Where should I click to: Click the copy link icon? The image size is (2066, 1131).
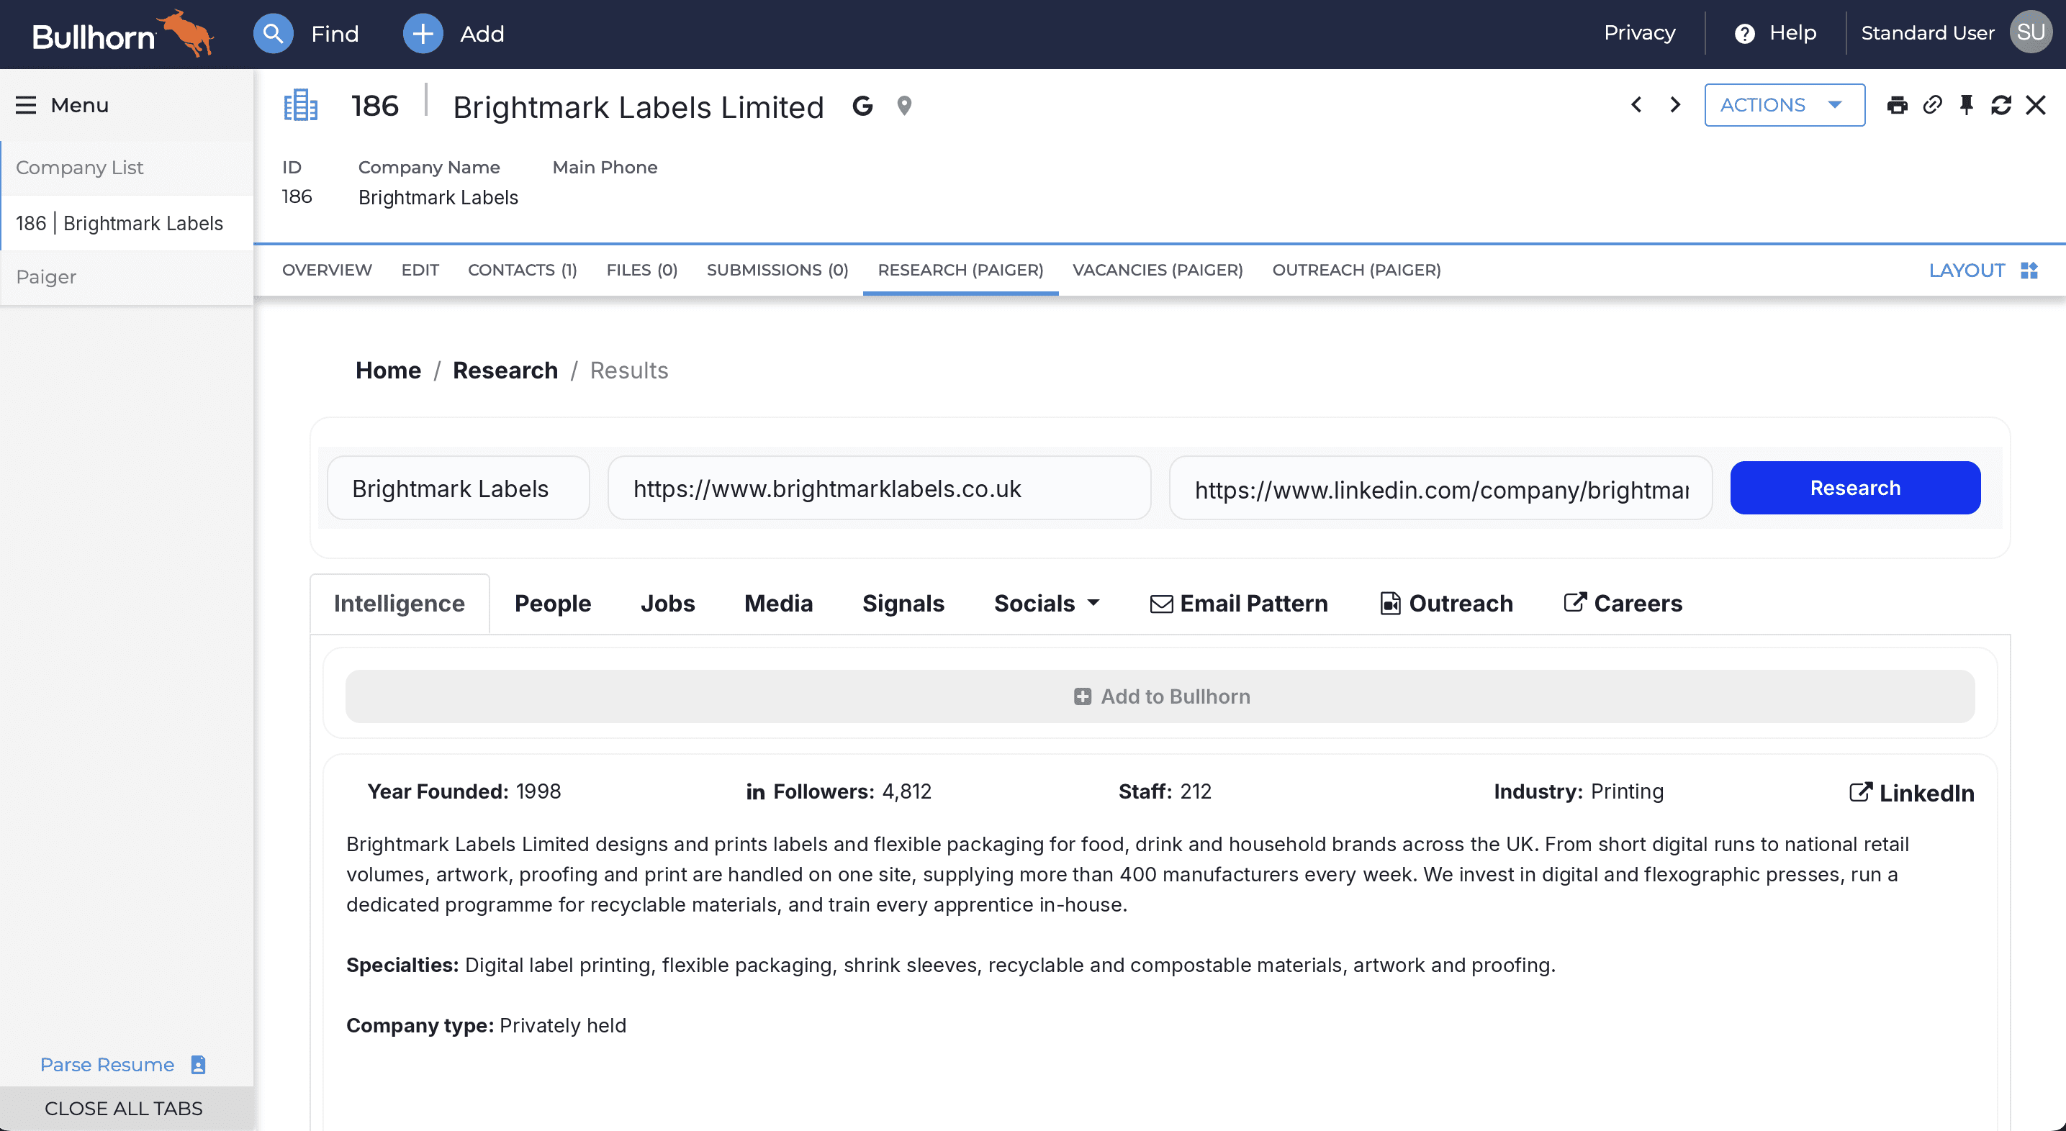[x=1932, y=105]
